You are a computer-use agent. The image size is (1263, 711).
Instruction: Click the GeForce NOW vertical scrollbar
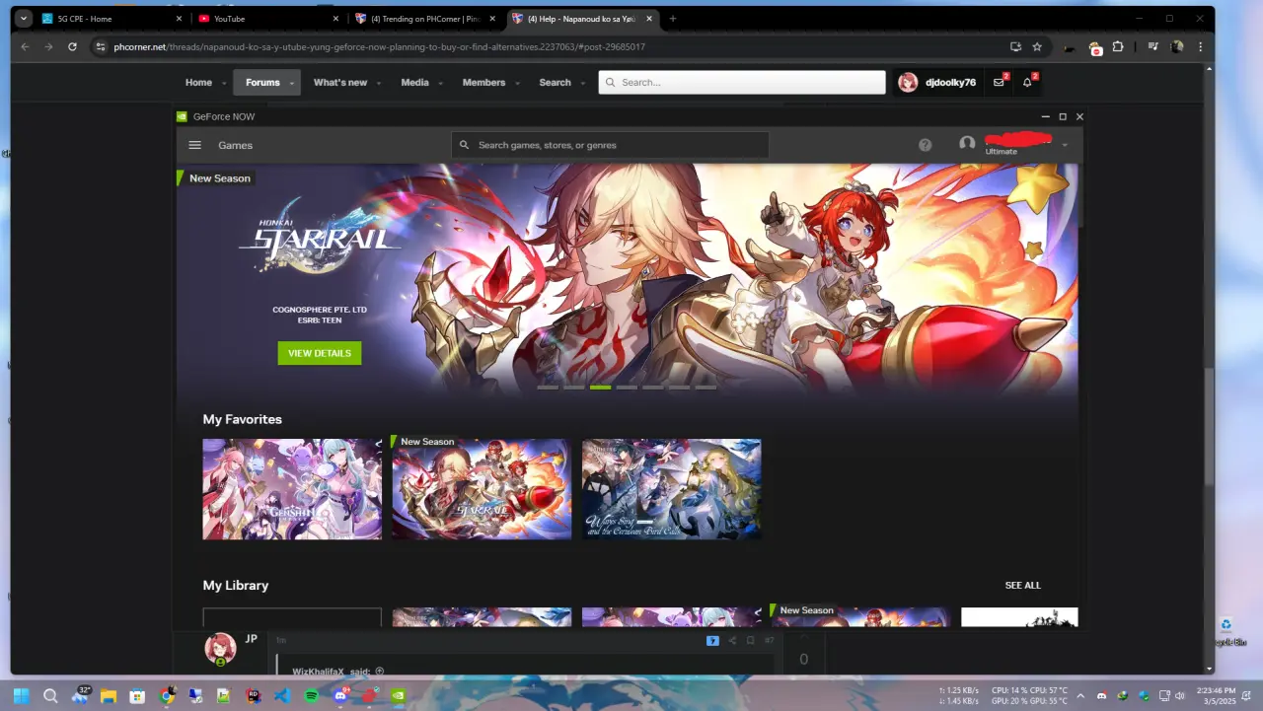coord(1082,195)
